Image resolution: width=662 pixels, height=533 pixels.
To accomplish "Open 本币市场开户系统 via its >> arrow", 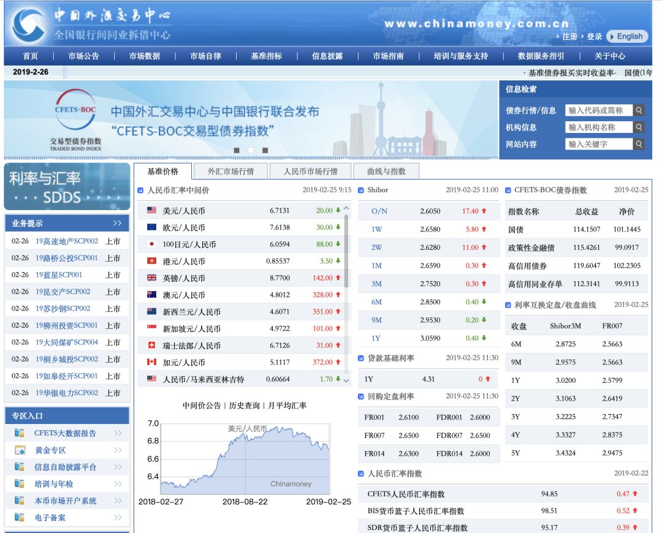I will [x=118, y=501].
